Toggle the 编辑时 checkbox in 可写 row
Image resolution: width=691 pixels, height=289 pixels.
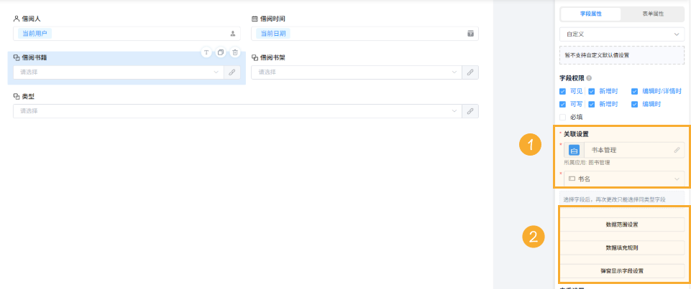pyautogui.click(x=635, y=105)
